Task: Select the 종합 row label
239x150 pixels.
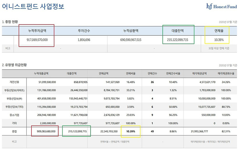Action: (14, 132)
